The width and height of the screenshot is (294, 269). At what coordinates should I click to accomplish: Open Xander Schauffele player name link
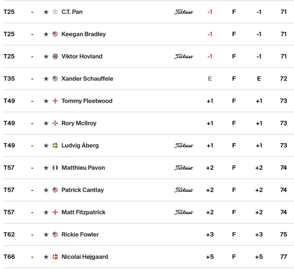(87, 79)
